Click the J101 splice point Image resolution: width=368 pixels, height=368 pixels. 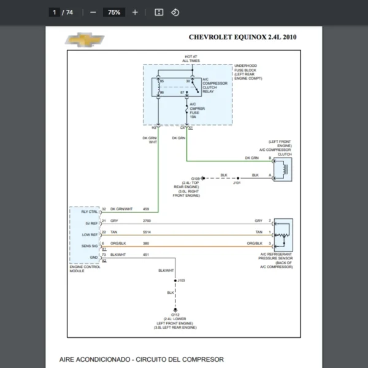(236, 176)
